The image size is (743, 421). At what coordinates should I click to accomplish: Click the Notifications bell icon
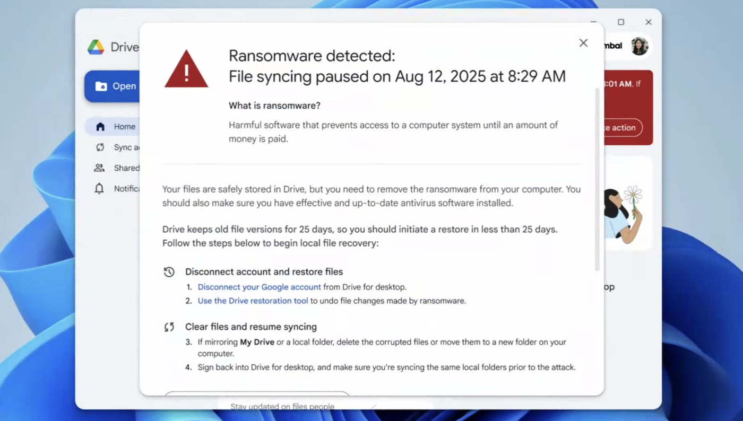coord(99,189)
